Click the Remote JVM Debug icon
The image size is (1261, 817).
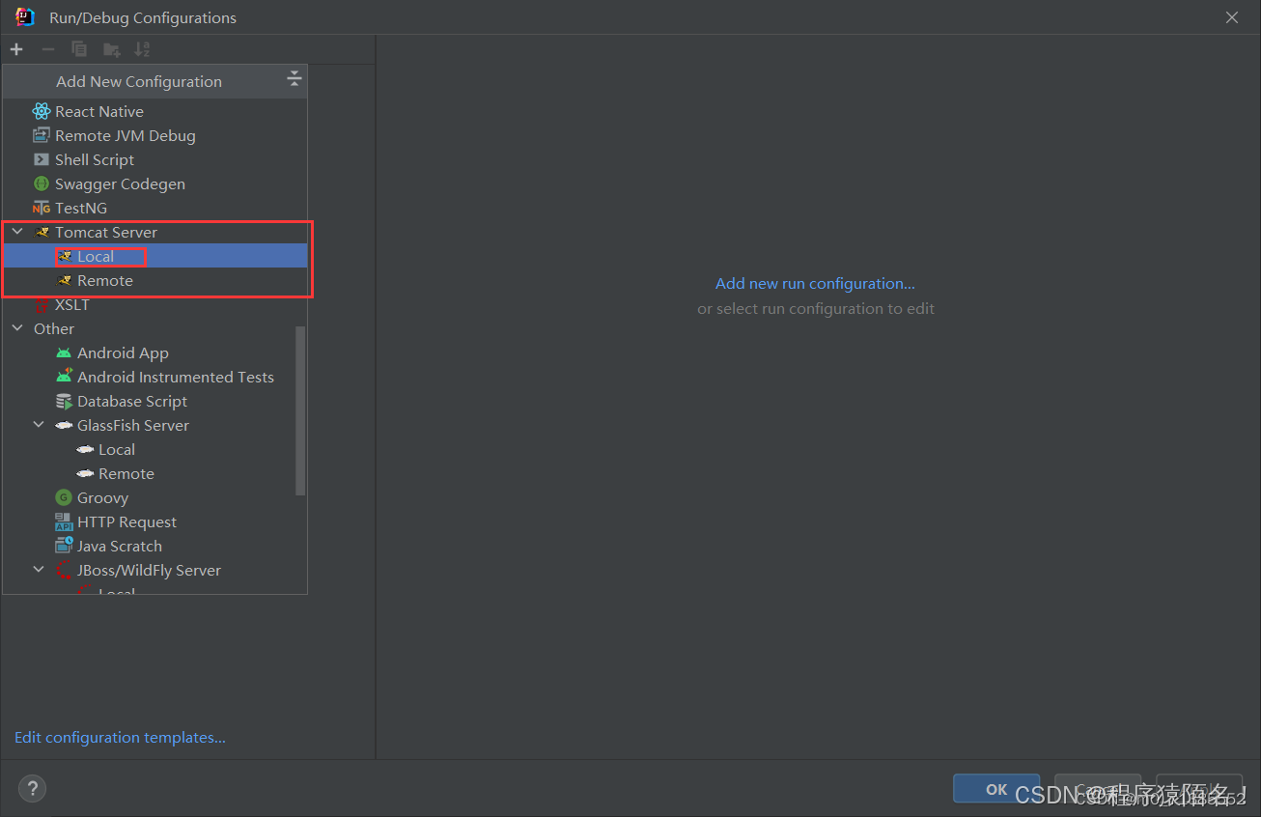coord(41,135)
